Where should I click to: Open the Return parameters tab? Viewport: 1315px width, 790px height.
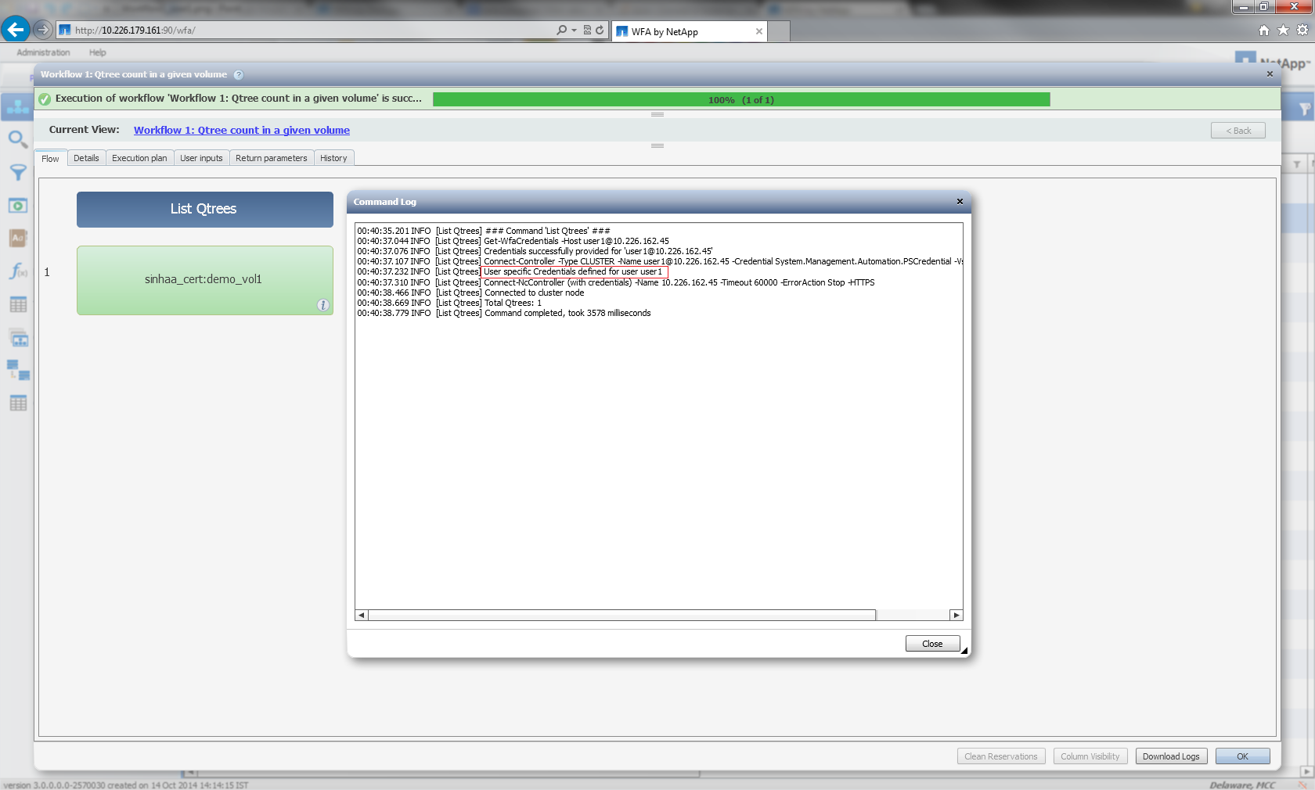[x=272, y=158]
